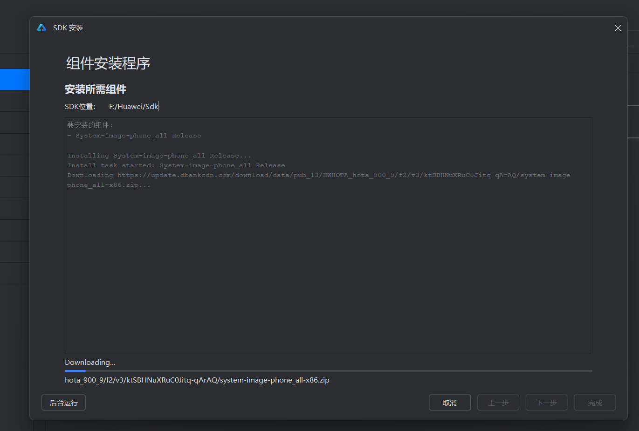This screenshot has height=431, width=639.
Task: Click the 组件安装程序 heading
Action: (108, 63)
